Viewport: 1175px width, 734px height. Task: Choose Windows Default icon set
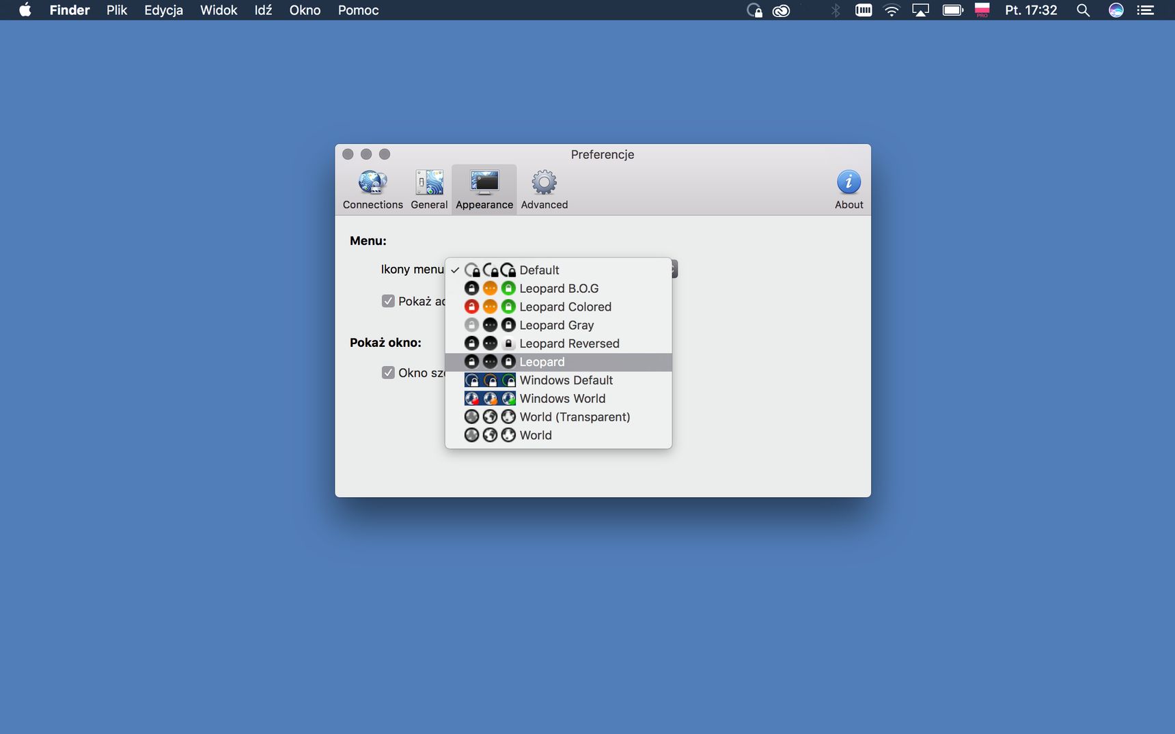pos(558,380)
